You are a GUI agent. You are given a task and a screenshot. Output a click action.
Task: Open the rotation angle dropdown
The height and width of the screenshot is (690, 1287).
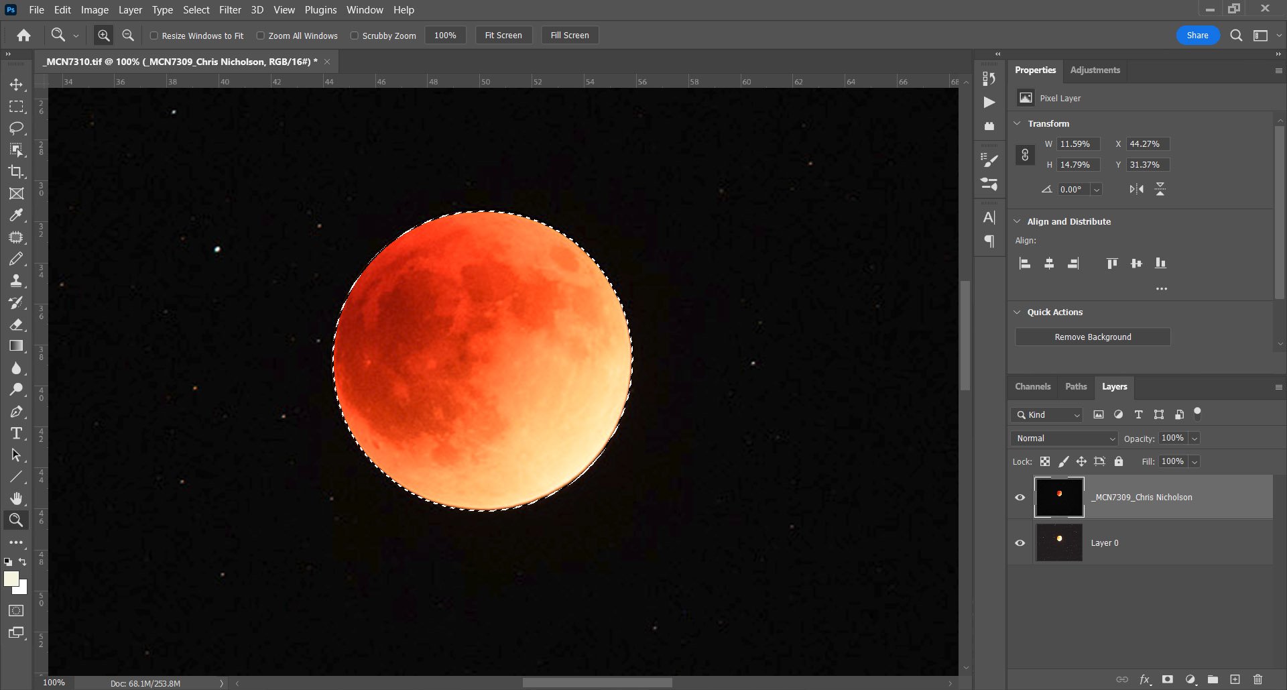1097,190
